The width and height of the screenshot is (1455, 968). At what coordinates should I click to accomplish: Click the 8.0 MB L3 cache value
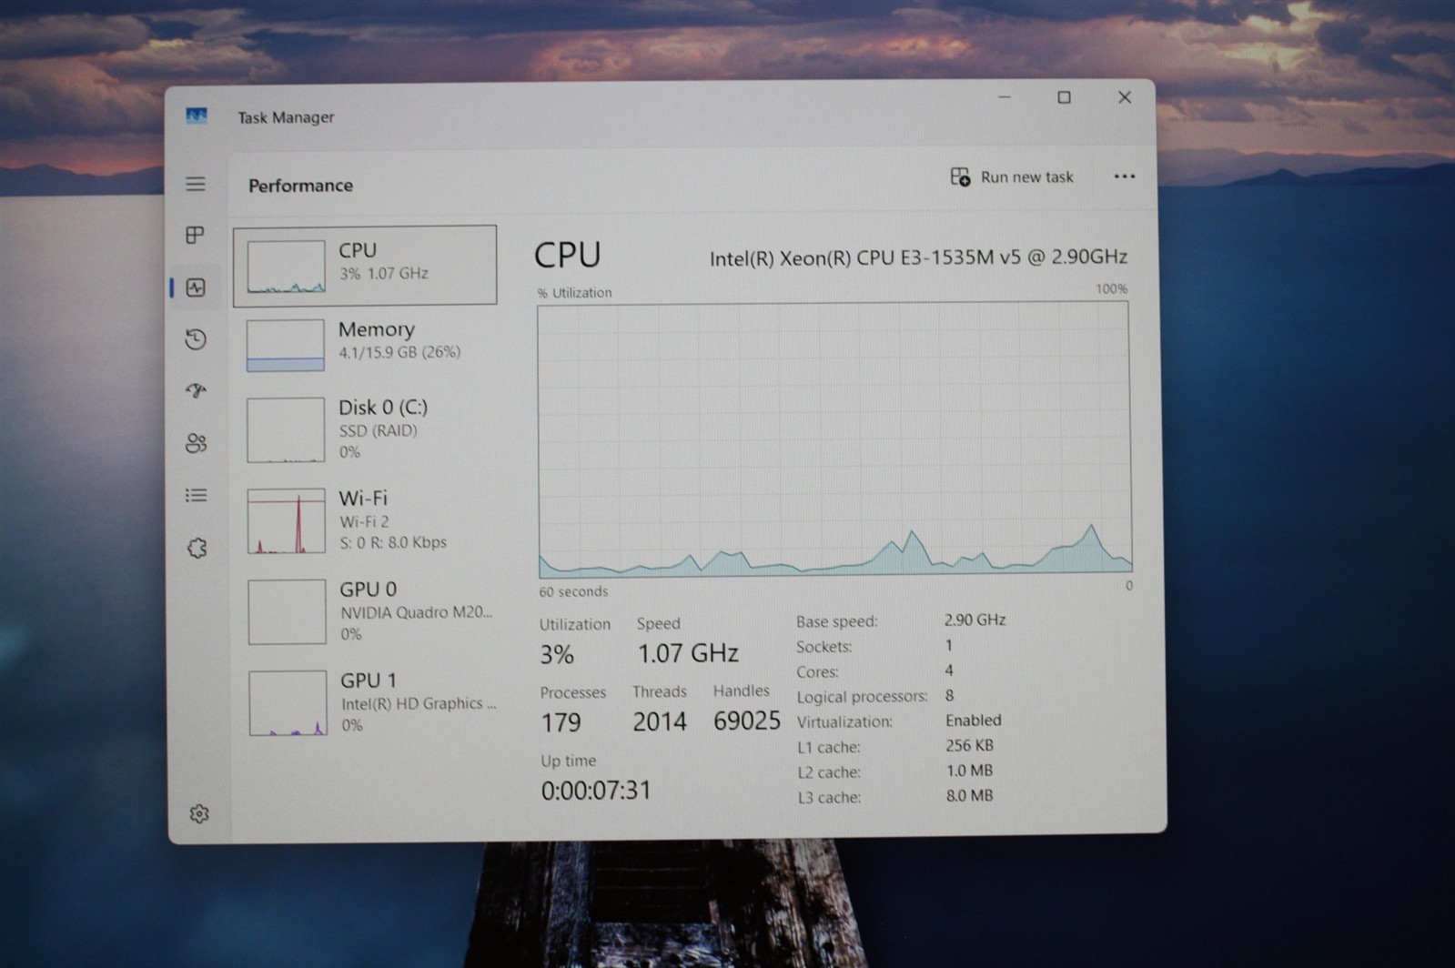pyautogui.click(x=969, y=795)
